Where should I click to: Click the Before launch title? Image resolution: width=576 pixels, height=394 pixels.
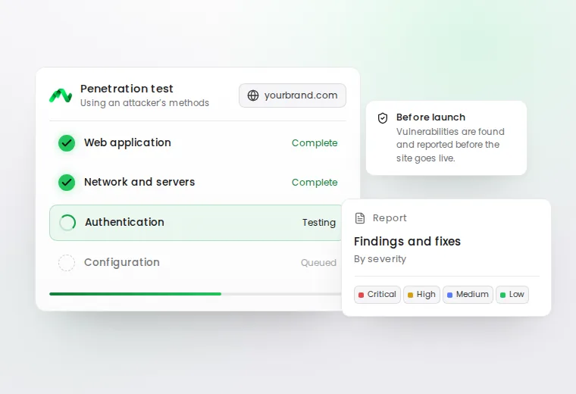click(x=431, y=117)
